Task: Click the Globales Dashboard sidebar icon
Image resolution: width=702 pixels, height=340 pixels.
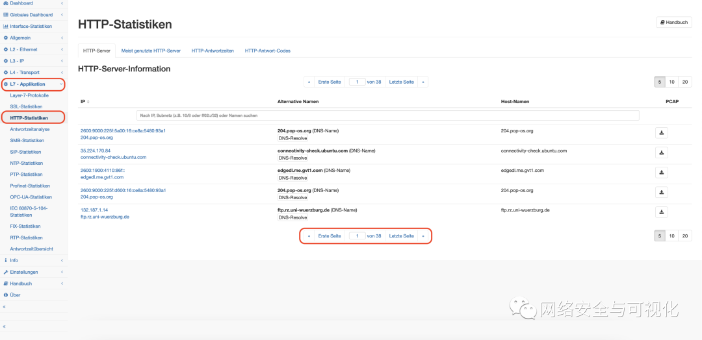Action: click(x=5, y=15)
